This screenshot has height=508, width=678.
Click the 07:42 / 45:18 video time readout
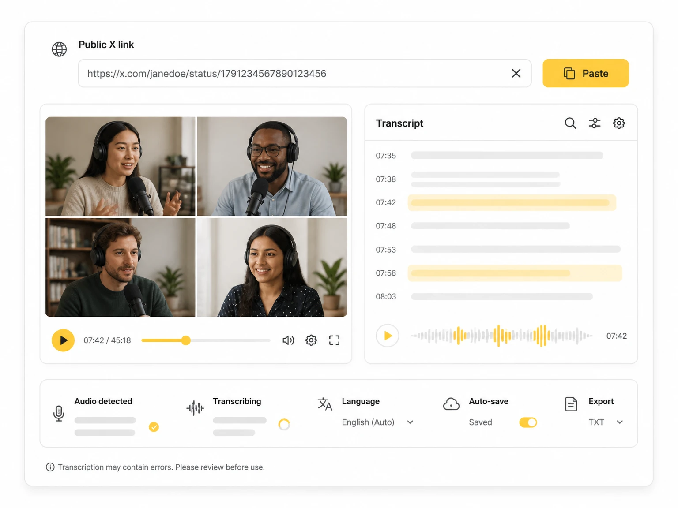107,340
